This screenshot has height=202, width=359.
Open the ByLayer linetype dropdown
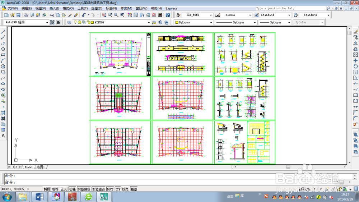click(255, 22)
